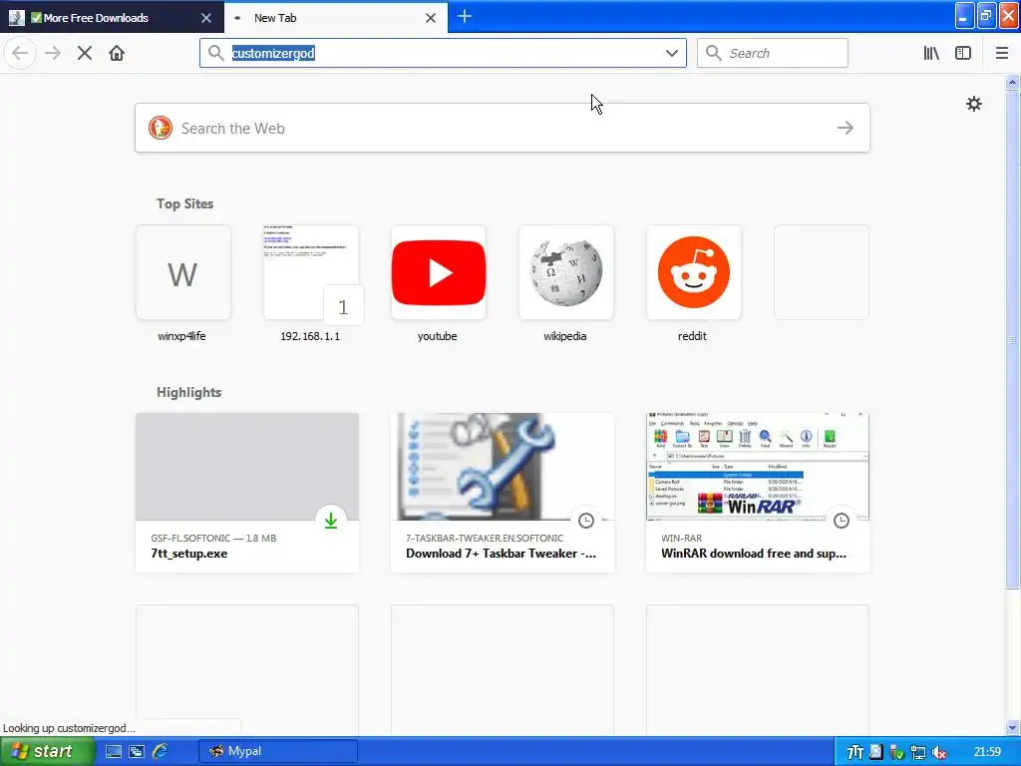Click the network connection tray icon

(x=918, y=752)
